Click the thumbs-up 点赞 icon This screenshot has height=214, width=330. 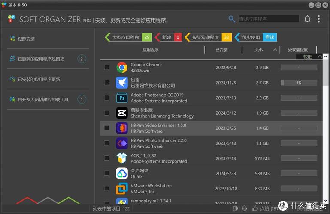coord(255,208)
